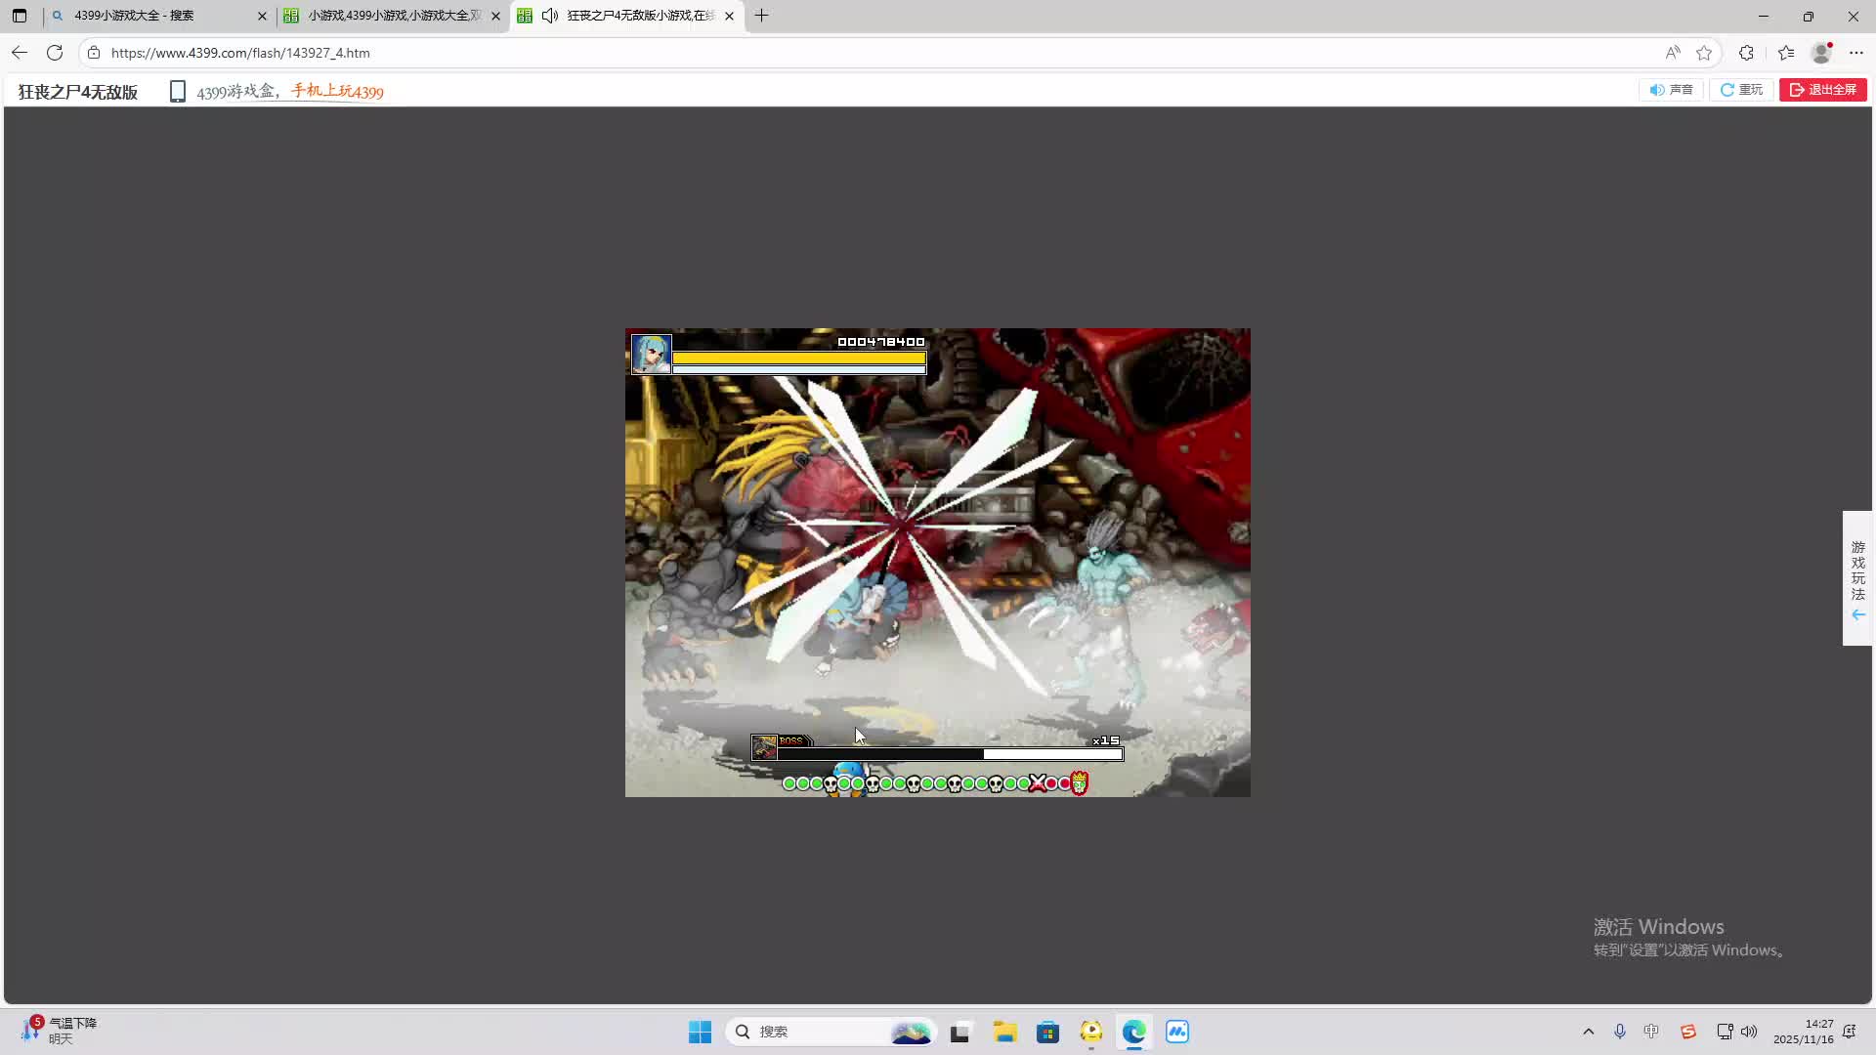The image size is (1876, 1055).
Task: Toggle game sound with 声音 button
Action: pyautogui.click(x=1671, y=90)
